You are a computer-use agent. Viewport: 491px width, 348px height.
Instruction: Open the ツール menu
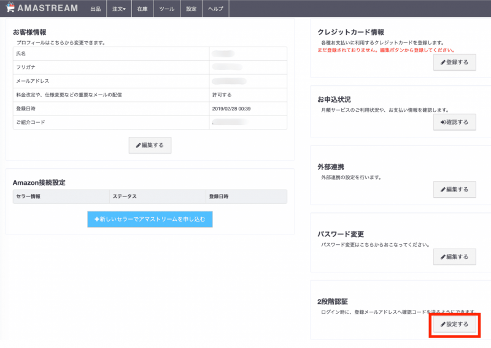166,9
